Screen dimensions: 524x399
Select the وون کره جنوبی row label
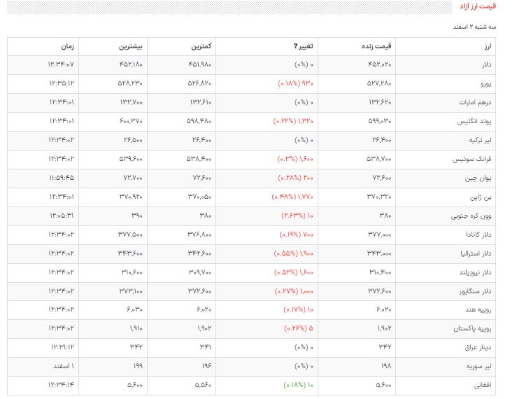click(x=474, y=216)
